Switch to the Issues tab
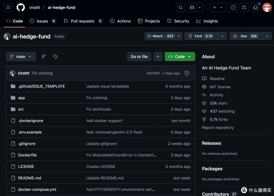Image resolution: width=274 pixels, height=196 pixels. (x=42, y=21)
